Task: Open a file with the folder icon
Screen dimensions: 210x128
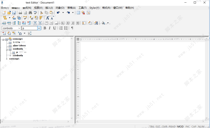Action: tap(9, 13)
